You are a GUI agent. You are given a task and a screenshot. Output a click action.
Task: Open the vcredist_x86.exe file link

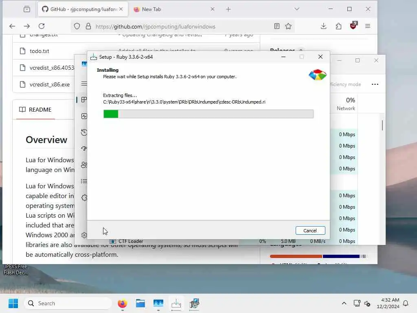click(x=49, y=85)
